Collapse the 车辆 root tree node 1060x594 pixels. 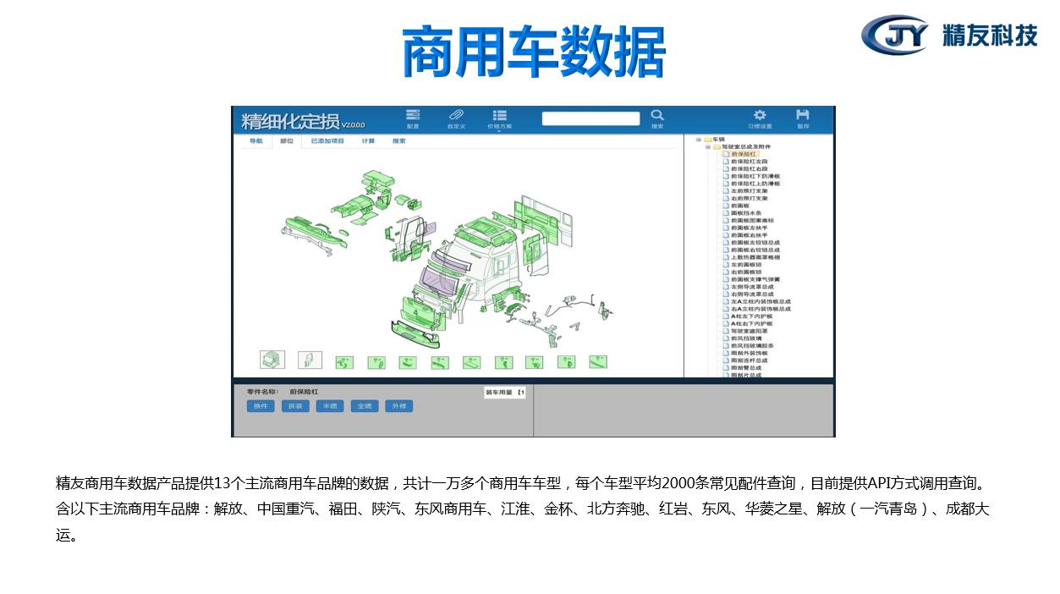click(699, 140)
